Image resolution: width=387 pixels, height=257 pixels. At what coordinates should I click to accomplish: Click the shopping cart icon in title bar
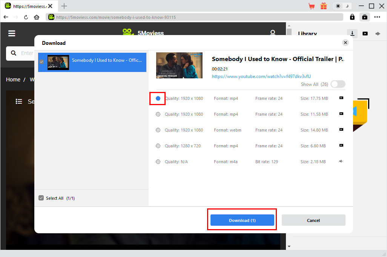pos(312,6)
